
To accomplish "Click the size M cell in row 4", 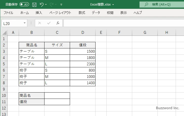I will (x=57, y=58).
